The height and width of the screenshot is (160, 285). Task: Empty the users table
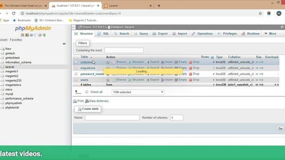point(181,80)
